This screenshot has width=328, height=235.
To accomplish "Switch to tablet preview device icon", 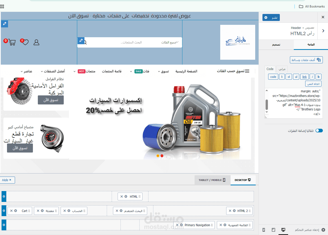I will 273,230.
